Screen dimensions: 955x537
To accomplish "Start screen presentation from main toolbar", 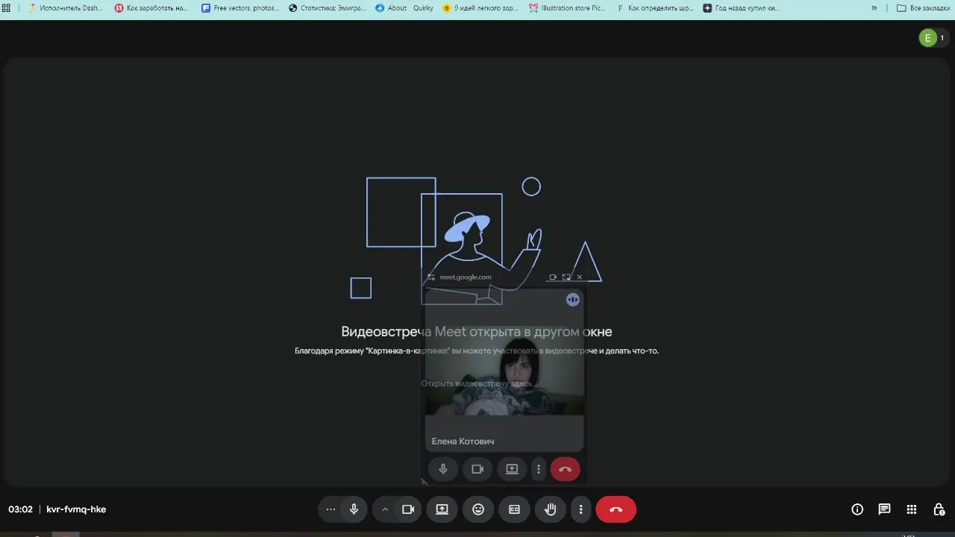I will coord(442,509).
